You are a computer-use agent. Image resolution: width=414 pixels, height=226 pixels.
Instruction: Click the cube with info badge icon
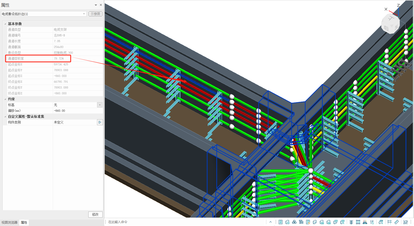287,222
